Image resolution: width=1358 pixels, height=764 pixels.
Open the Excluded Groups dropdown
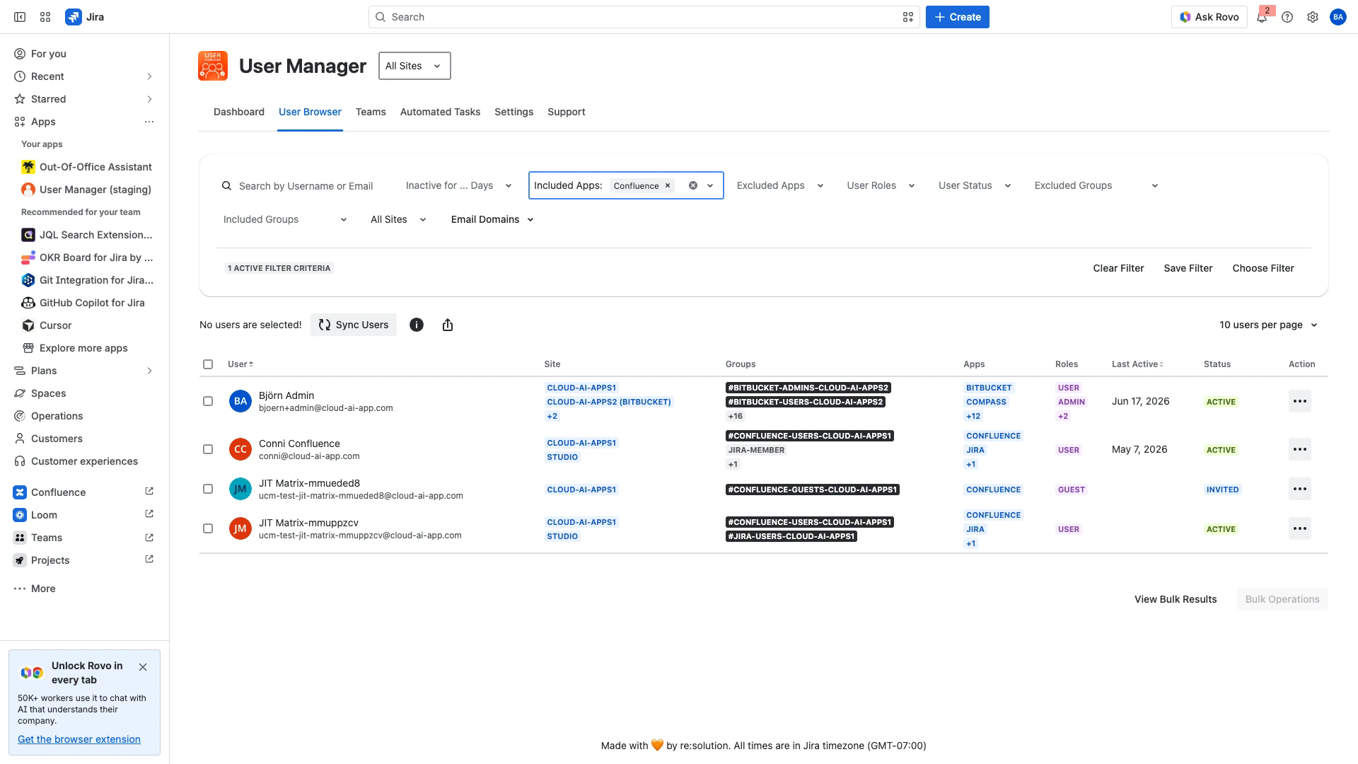coord(1096,185)
